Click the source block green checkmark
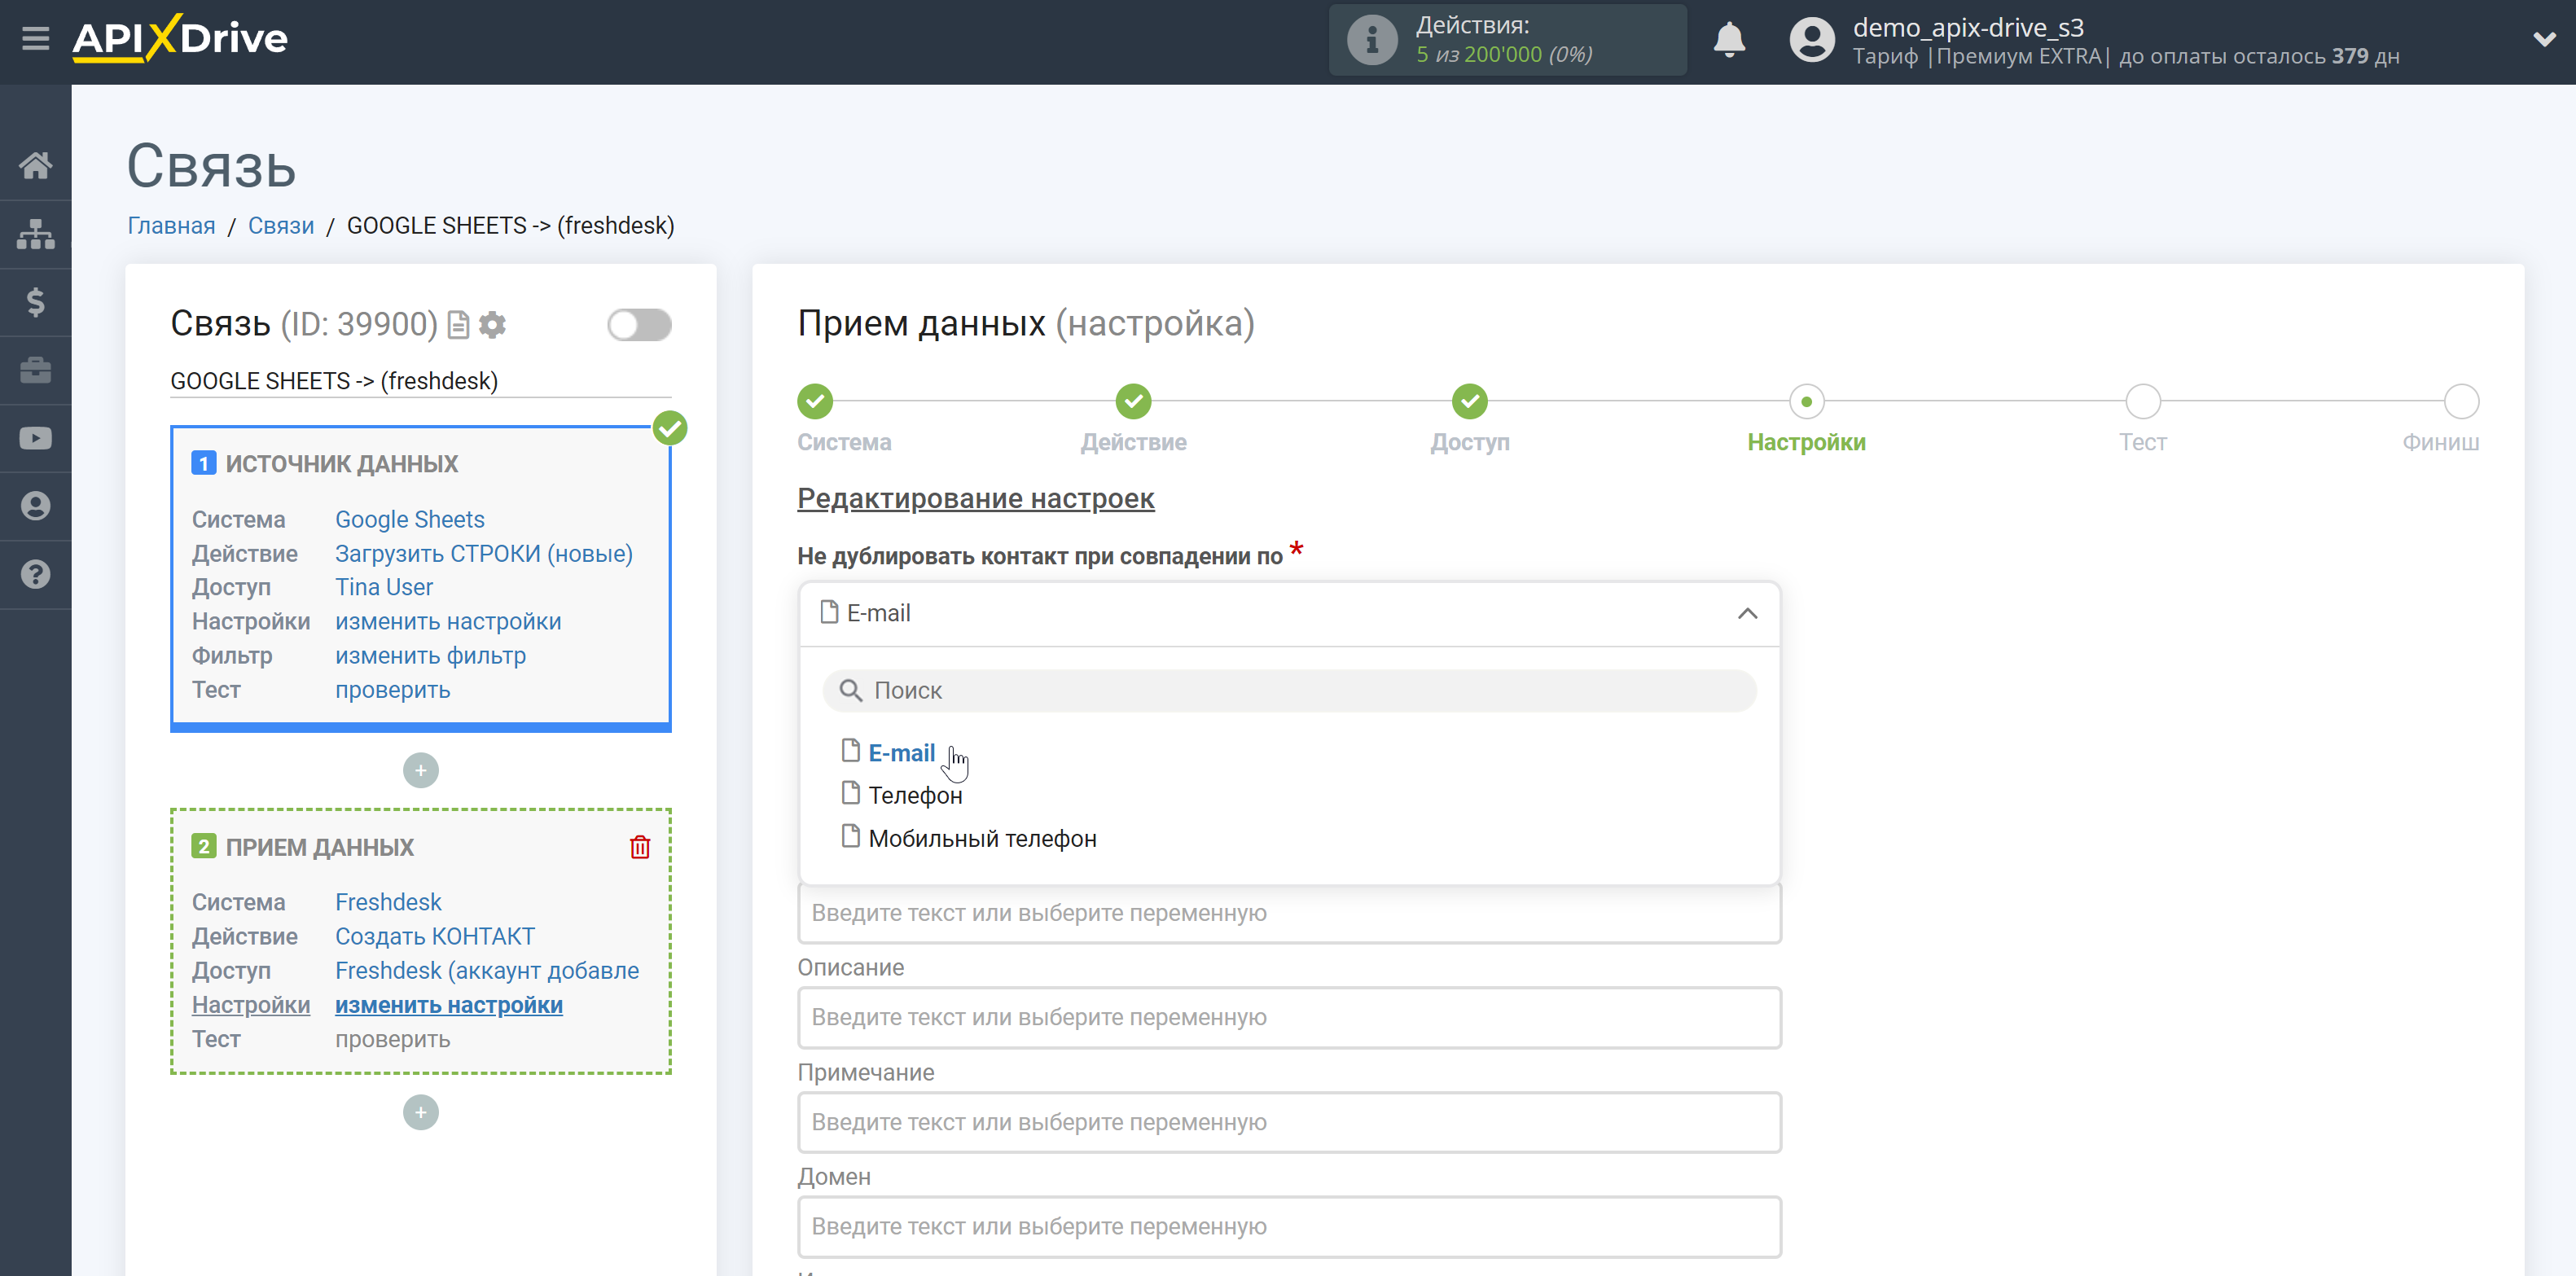Viewport: 2576px width, 1276px height. (670, 428)
